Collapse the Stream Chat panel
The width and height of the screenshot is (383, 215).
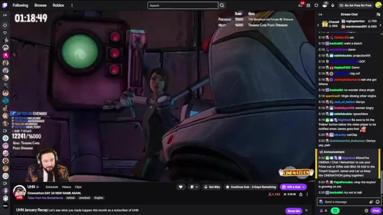coord(320,14)
